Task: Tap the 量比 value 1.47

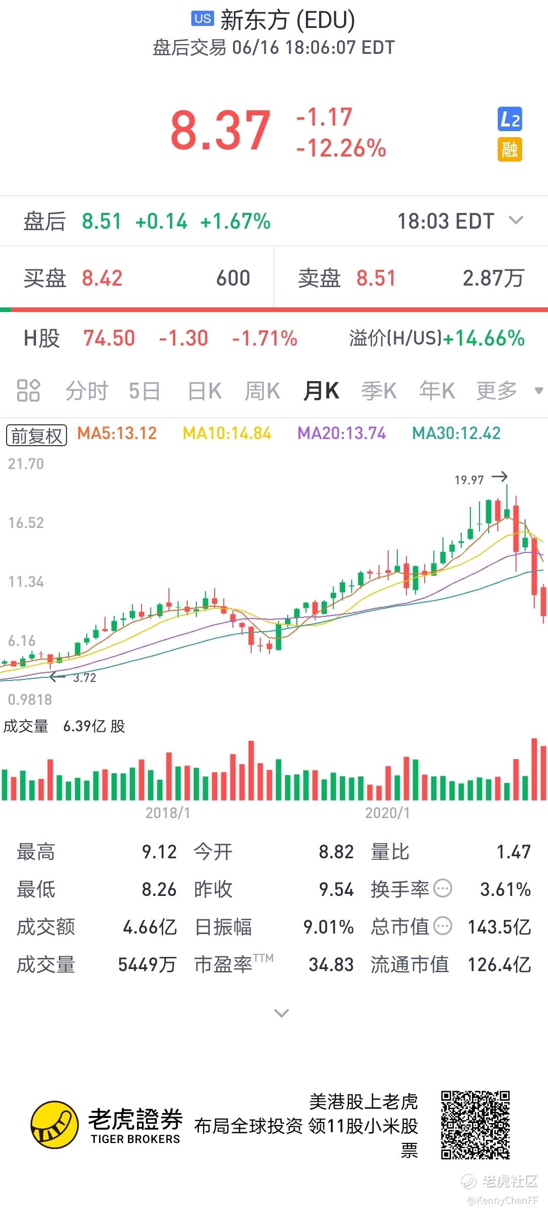Action: coord(513,852)
